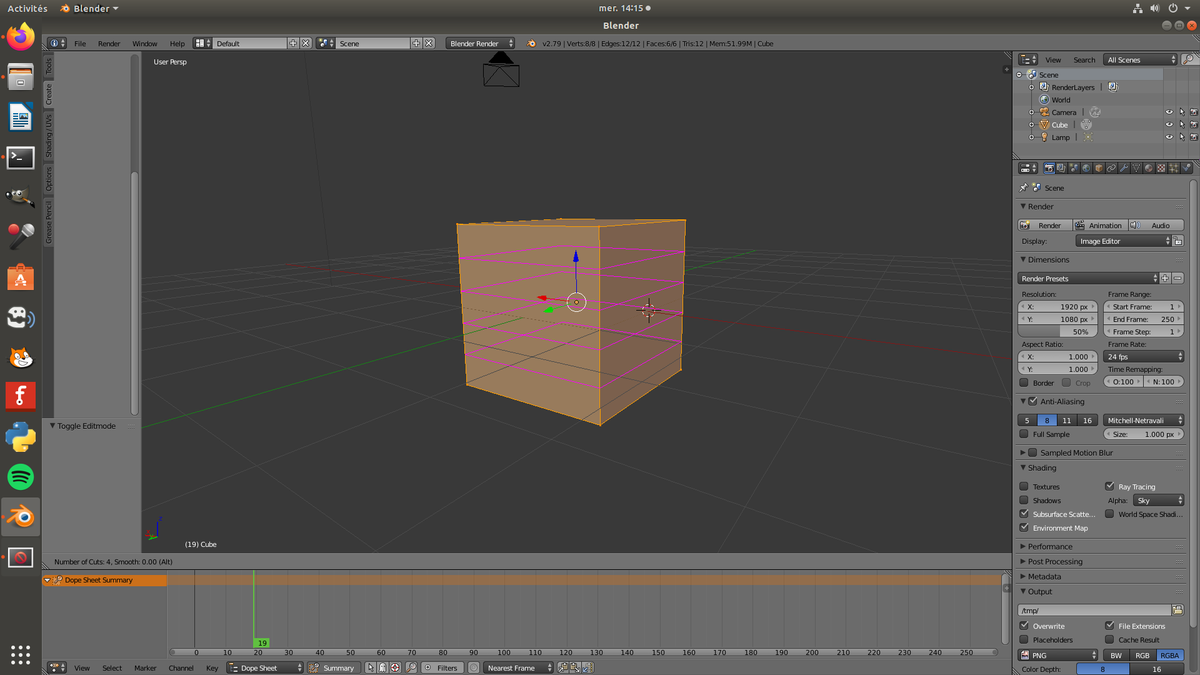
Task: Add new screen layout with plus
Action: pyautogui.click(x=293, y=43)
